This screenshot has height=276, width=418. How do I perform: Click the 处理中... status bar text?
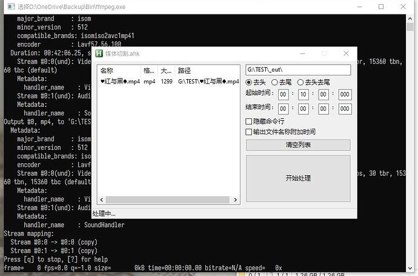(x=104, y=214)
